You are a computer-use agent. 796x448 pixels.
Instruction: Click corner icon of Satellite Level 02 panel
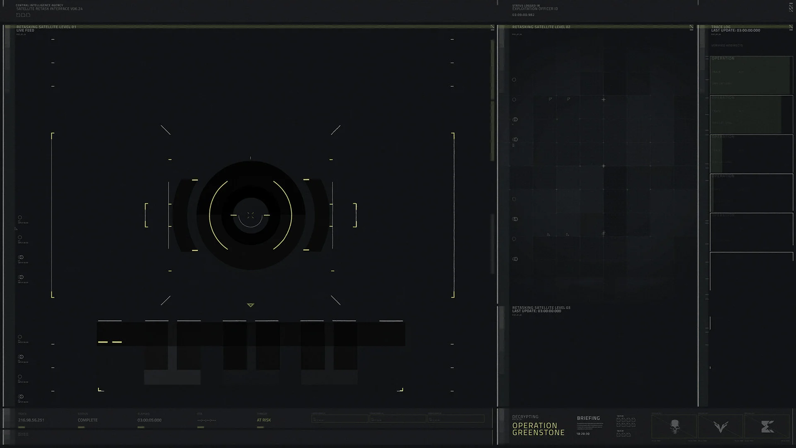[x=692, y=27]
